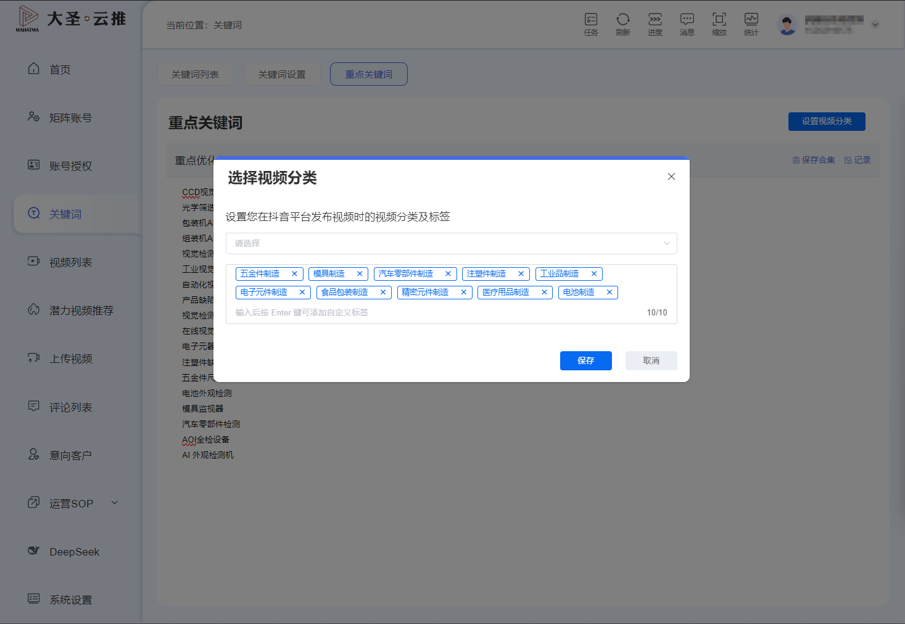
Task: Switch to 关键词列表 tab
Action: [195, 74]
